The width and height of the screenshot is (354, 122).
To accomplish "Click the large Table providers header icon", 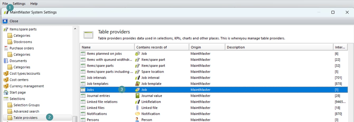I will pos(88,35).
